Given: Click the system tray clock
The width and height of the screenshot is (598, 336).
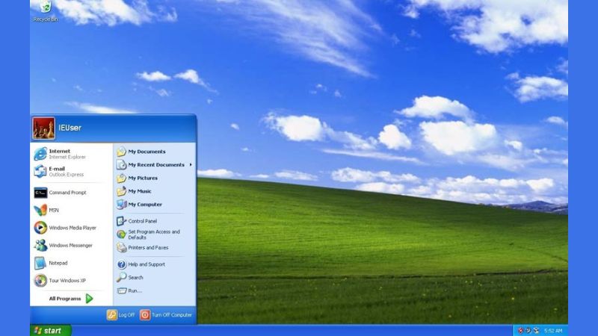Looking at the screenshot, I should 553,331.
